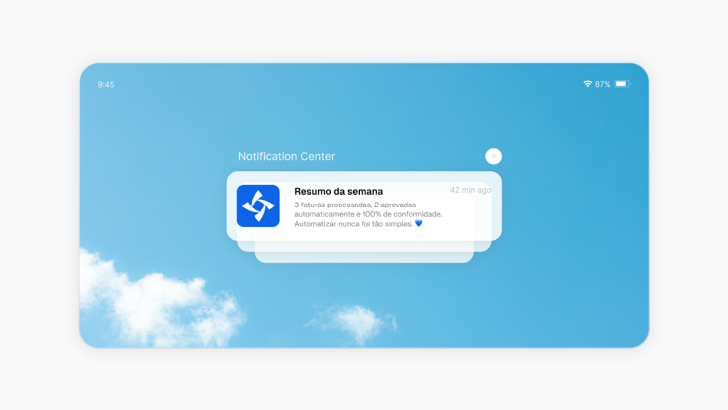Click the 87% battery percentage text

point(603,84)
